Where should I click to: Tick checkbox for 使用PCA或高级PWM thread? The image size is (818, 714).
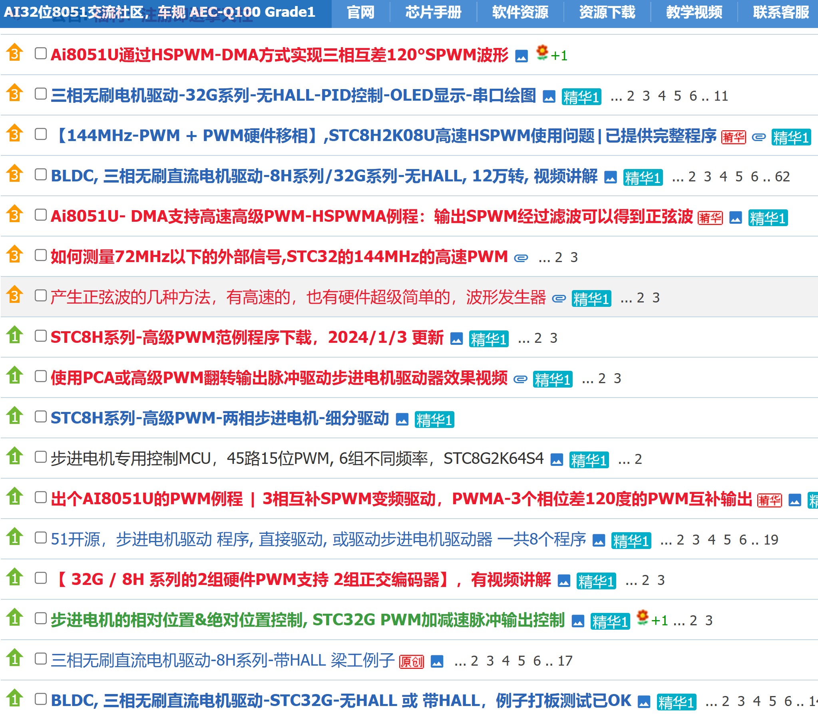41,376
